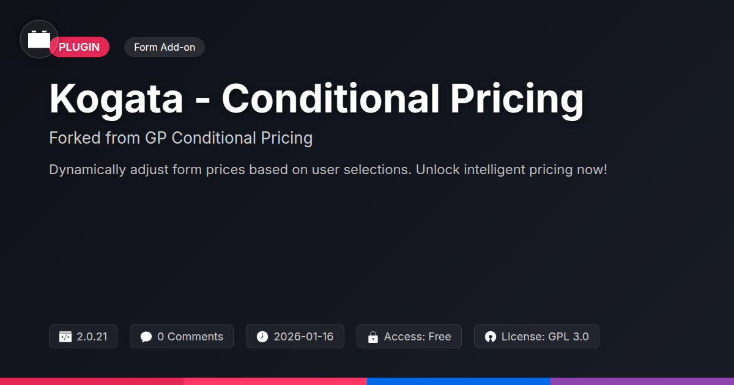Click the padlock access icon

point(373,337)
